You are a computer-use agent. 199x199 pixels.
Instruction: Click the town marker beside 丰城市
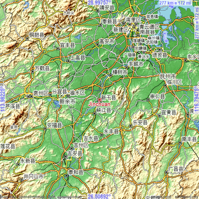(x=127, y=67)
